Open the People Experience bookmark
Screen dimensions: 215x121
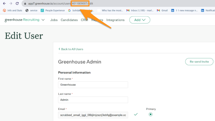(x=53, y=10)
